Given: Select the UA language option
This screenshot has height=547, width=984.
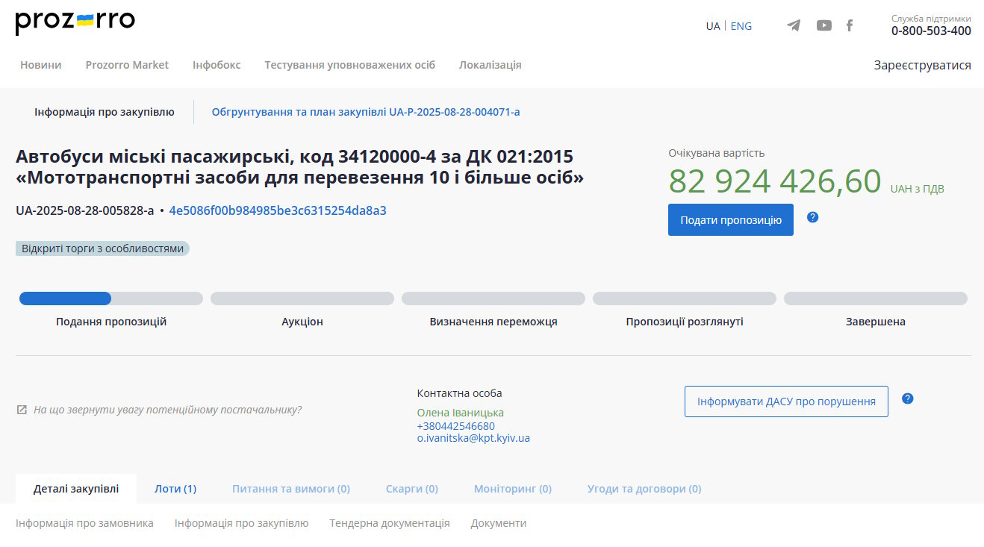Looking at the screenshot, I should tap(712, 26).
